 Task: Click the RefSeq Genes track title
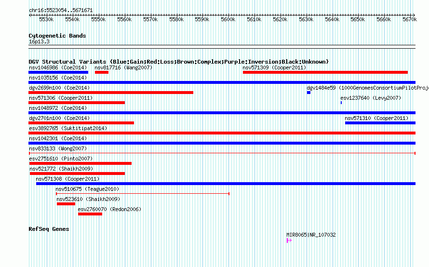tap(49, 229)
